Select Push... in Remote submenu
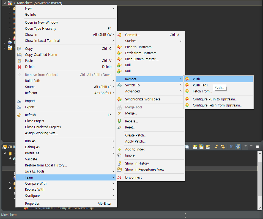The height and width of the screenshot is (219, 263). click(x=218, y=79)
